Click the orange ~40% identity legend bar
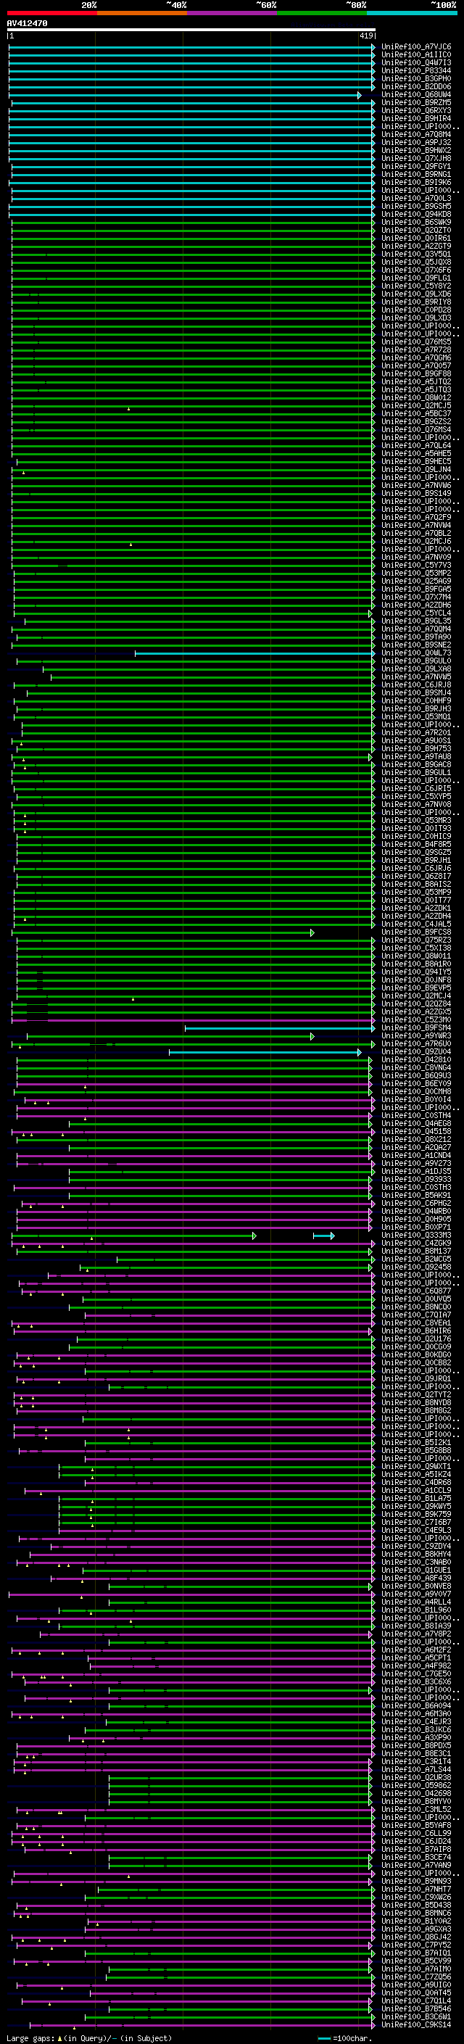The height and width of the screenshot is (2044, 464). (x=142, y=13)
